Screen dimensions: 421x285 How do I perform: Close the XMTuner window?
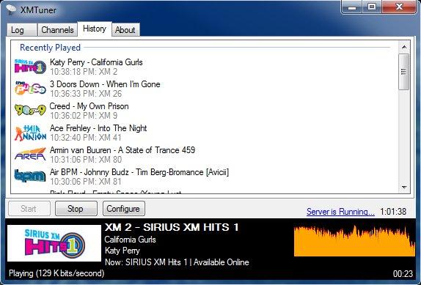(x=399, y=7)
